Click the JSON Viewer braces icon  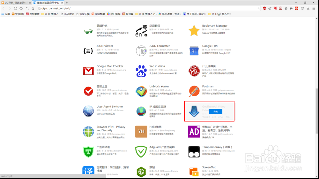click(x=88, y=51)
